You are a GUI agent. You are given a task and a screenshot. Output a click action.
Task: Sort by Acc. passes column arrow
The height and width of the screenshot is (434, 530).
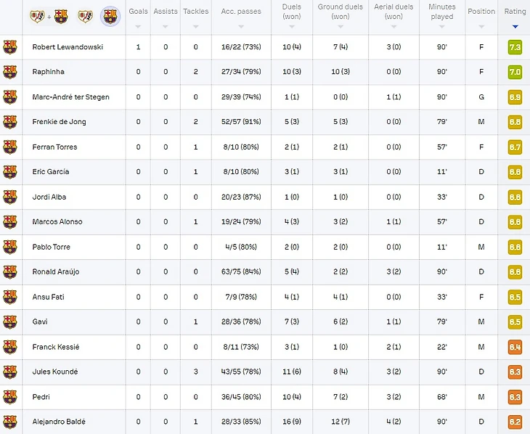coord(241,27)
